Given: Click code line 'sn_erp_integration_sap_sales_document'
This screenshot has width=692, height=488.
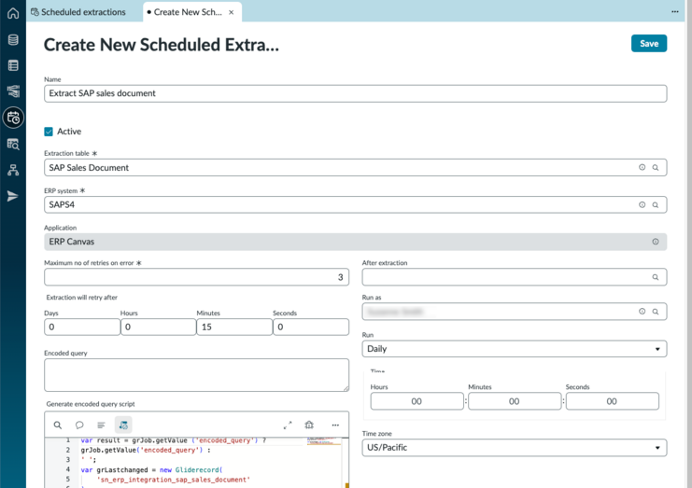Looking at the screenshot, I should (173, 480).
